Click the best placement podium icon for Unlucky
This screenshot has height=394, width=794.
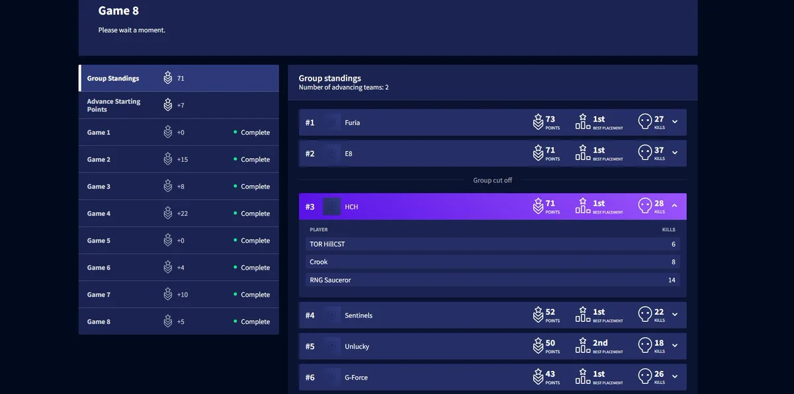pyautogui.click(x=583, y=346)
